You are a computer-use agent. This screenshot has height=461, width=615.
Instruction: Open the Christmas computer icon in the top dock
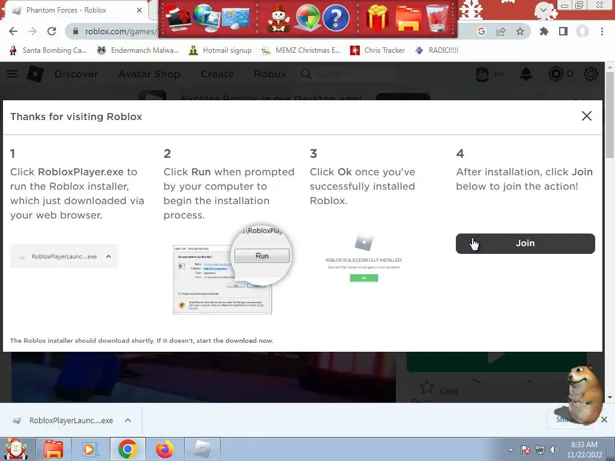pos(178,17)
